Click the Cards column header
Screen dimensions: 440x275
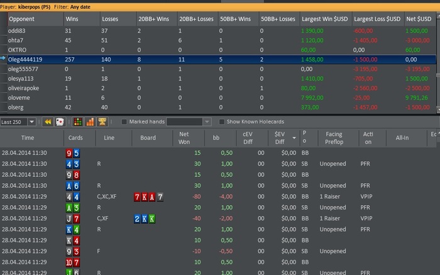coord(80,138)
